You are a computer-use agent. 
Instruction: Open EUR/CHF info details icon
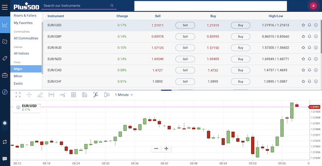coord(316,81)
